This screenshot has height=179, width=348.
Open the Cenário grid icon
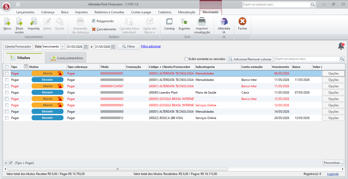click(x=169, y=21)
